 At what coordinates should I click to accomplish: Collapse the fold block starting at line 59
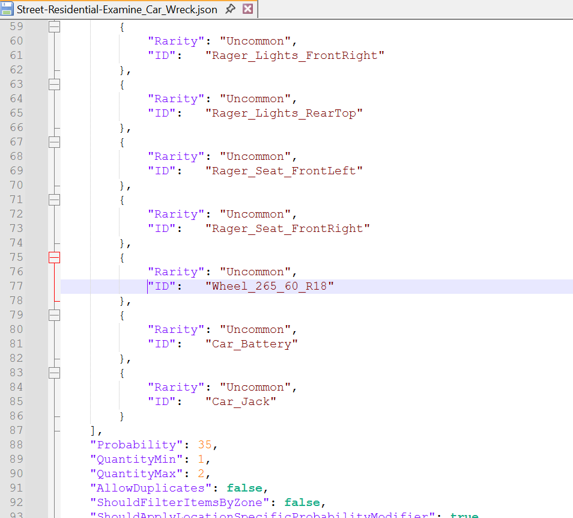[x=55, y=26]
